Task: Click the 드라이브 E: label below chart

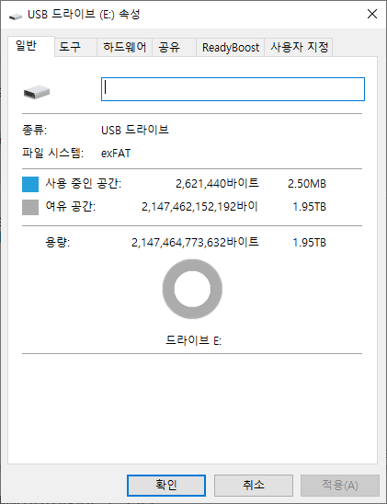Action: [193, 340]
